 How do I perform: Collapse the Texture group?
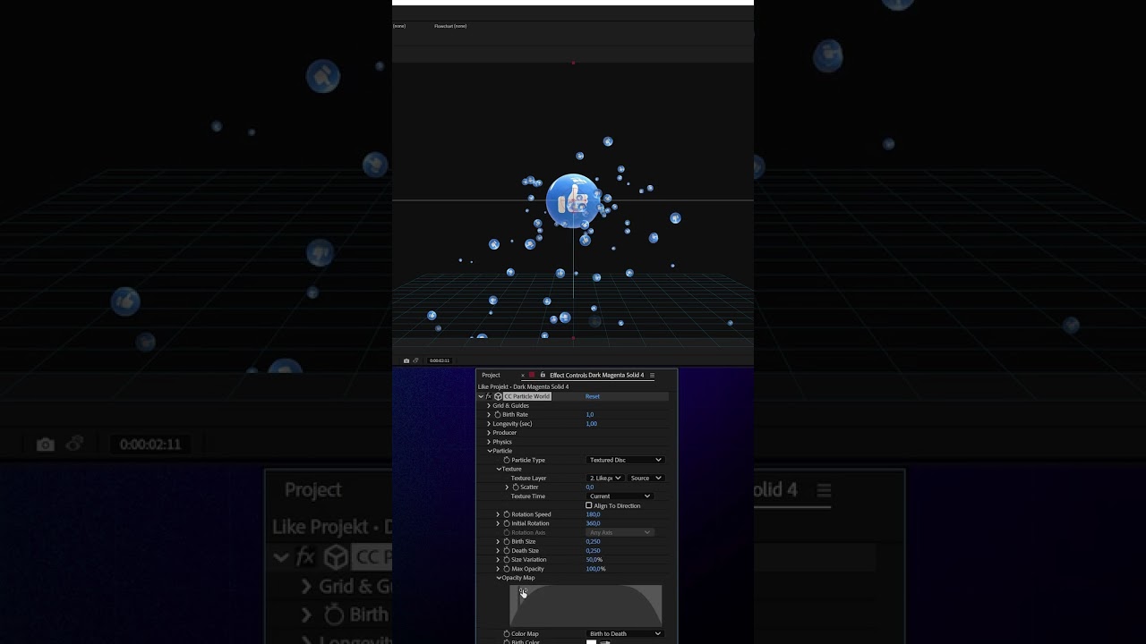pyautogui.click(x=499, y=469)
